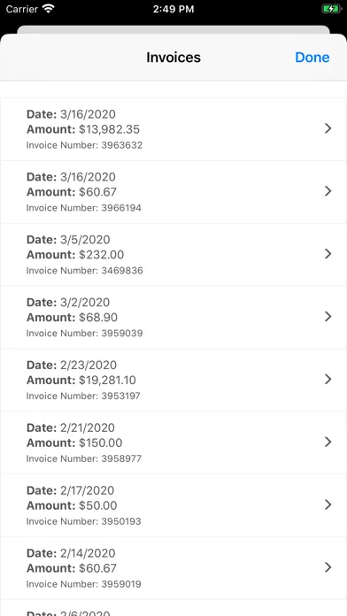This screenshot has height=616, width=347.
Task: Open chevron for invoice 3469836
Action: click(x=328, y=254)
